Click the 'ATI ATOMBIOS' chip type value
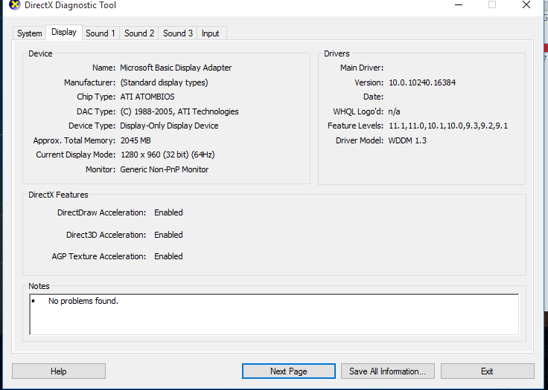Image resolution: width=548 pixels, height=390 pixels. pyautogui.click(x=147, y=97)
